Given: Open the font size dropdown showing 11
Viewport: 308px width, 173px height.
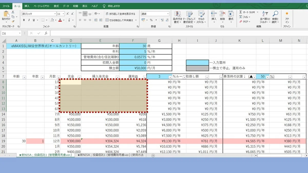Looking at the screenshot, I should (63, 14).
